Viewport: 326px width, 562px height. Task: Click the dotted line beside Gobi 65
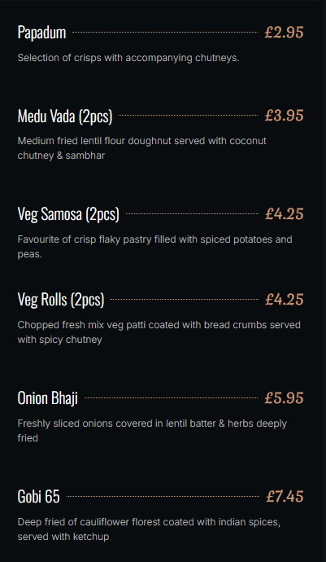pyautogui.click(x=163, y=496)
